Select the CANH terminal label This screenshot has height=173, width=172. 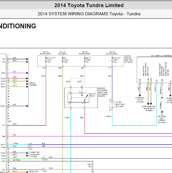click(3, 153)
